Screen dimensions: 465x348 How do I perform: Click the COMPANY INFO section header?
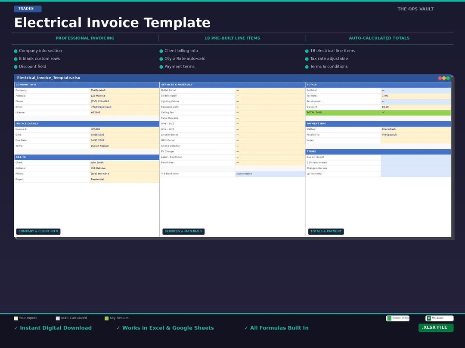(87, 85)
